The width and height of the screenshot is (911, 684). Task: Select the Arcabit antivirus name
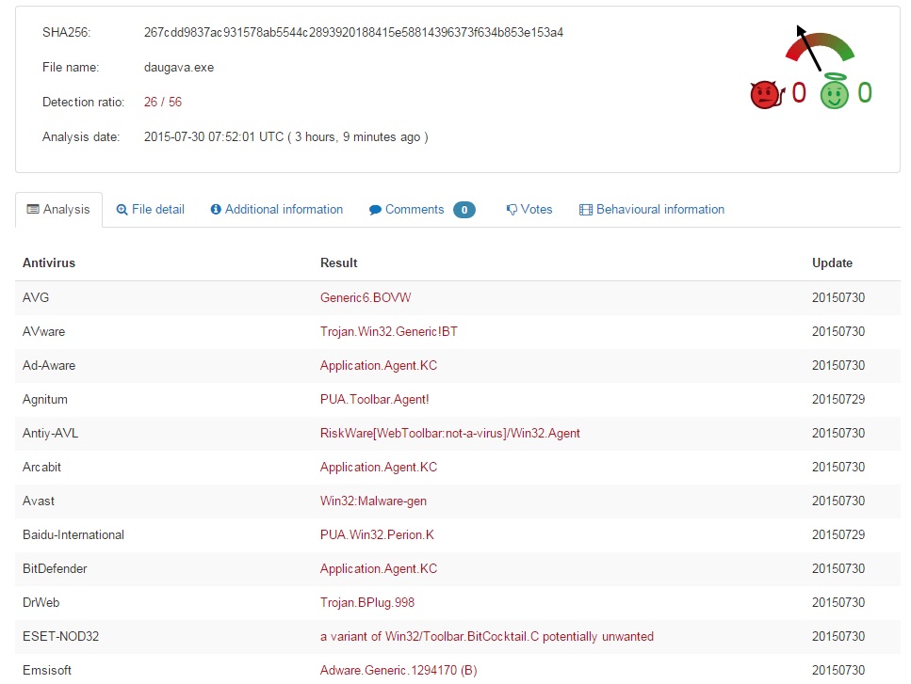click(41, 467)
